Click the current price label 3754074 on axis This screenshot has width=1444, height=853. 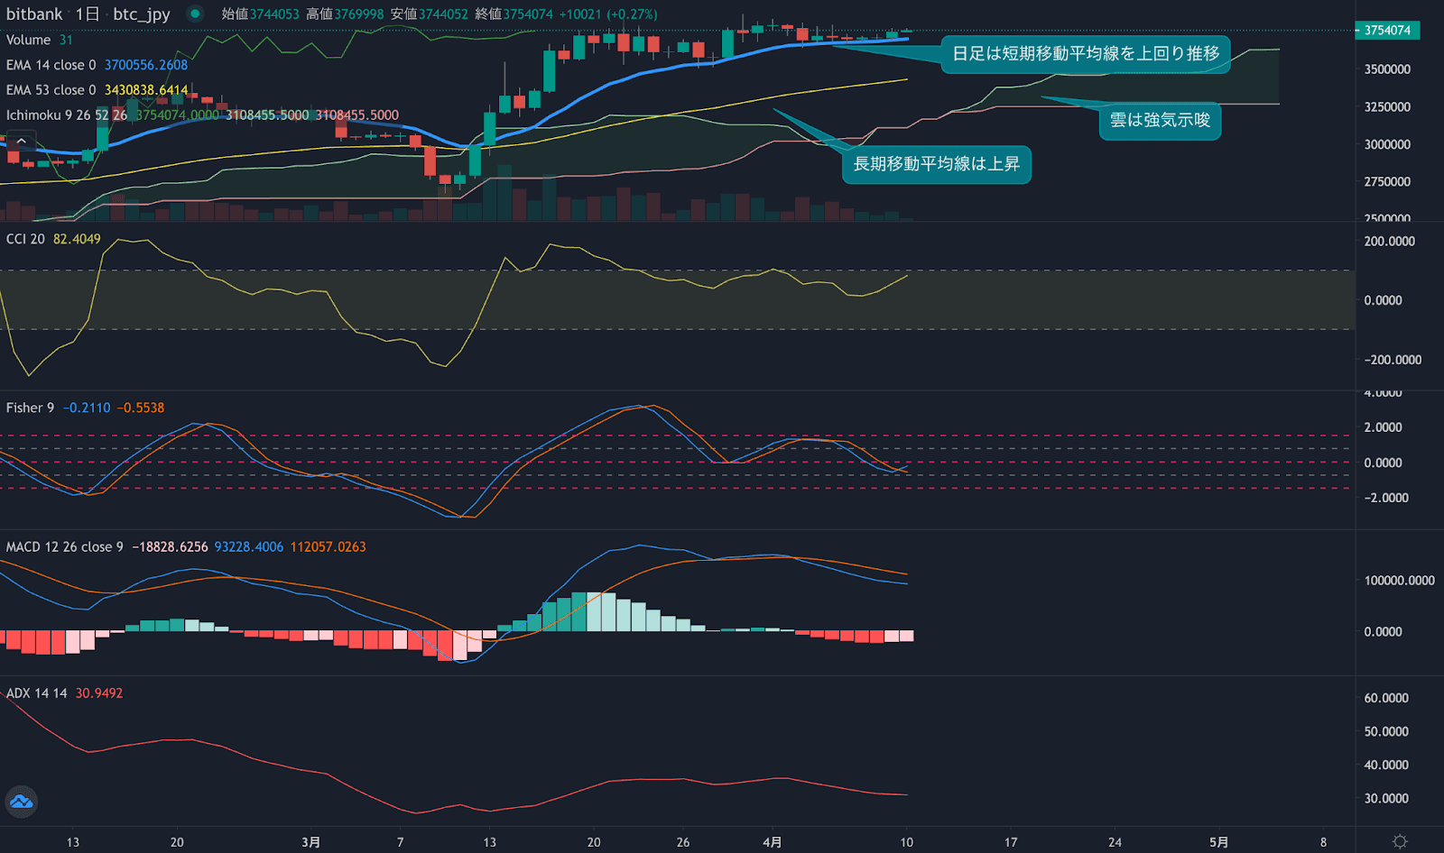[1386, 30]
